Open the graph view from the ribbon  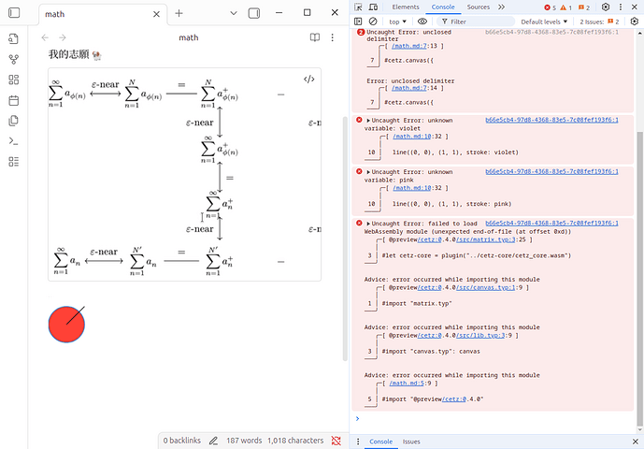[x=13, y=59]
